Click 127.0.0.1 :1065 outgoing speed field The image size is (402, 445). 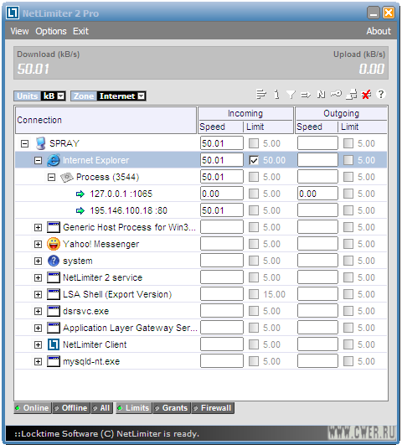click(x=317, y=194)
